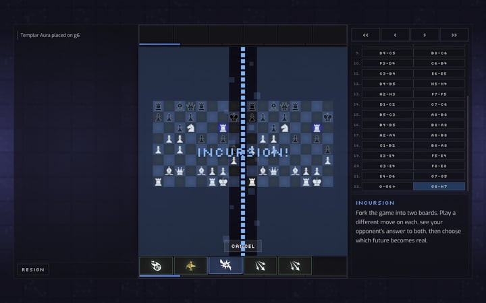486x303 pixels.
Task: Select move G7-G5 in row 21
Action: (x=439, y=176)
